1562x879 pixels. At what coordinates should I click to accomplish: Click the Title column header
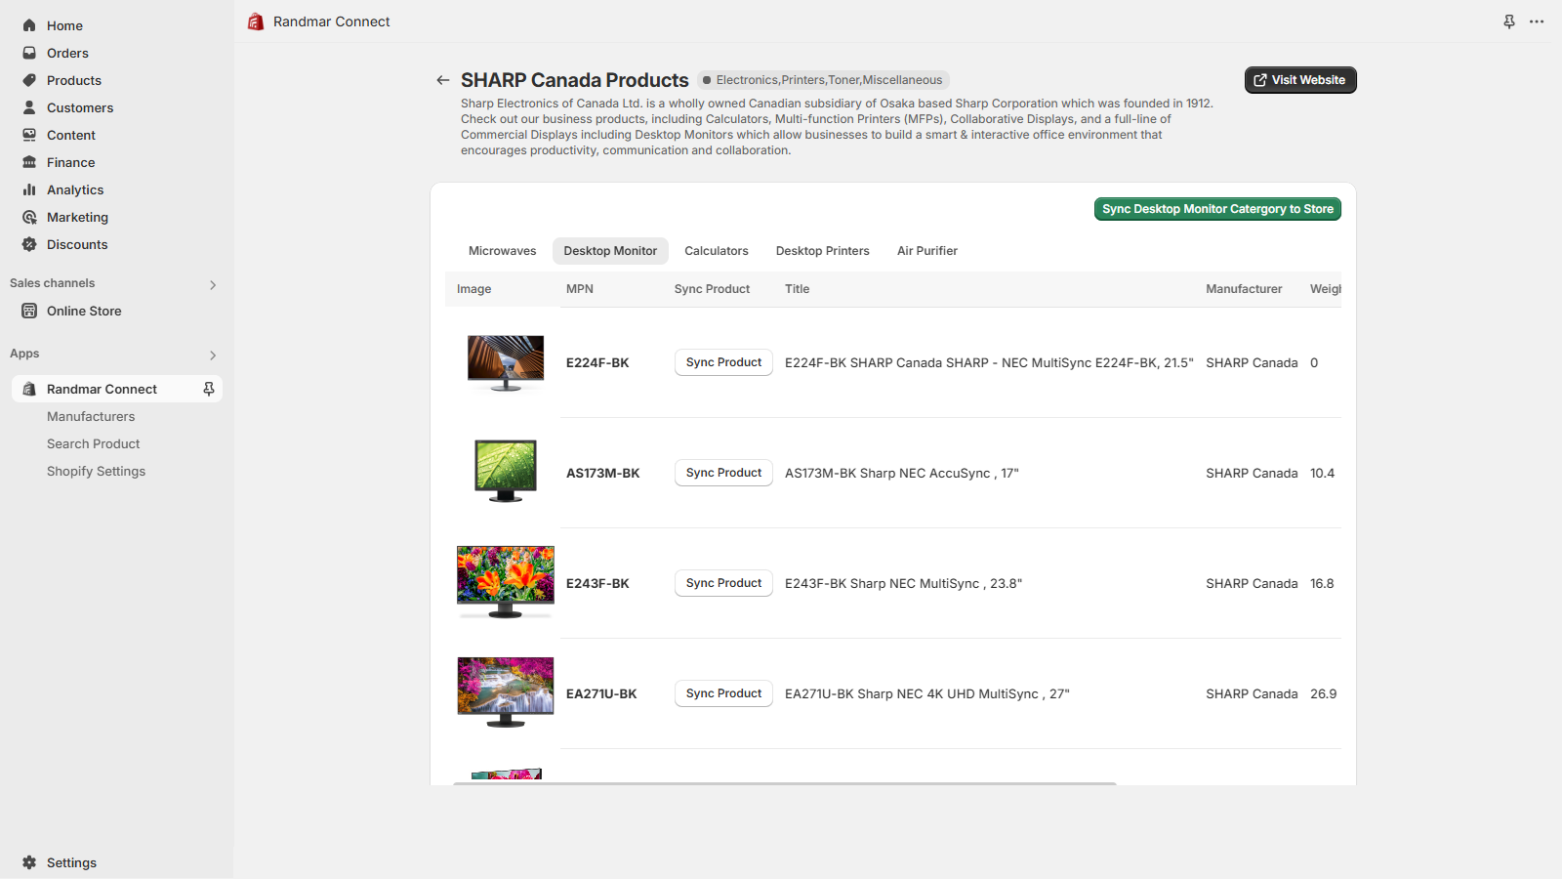point(797,289)
